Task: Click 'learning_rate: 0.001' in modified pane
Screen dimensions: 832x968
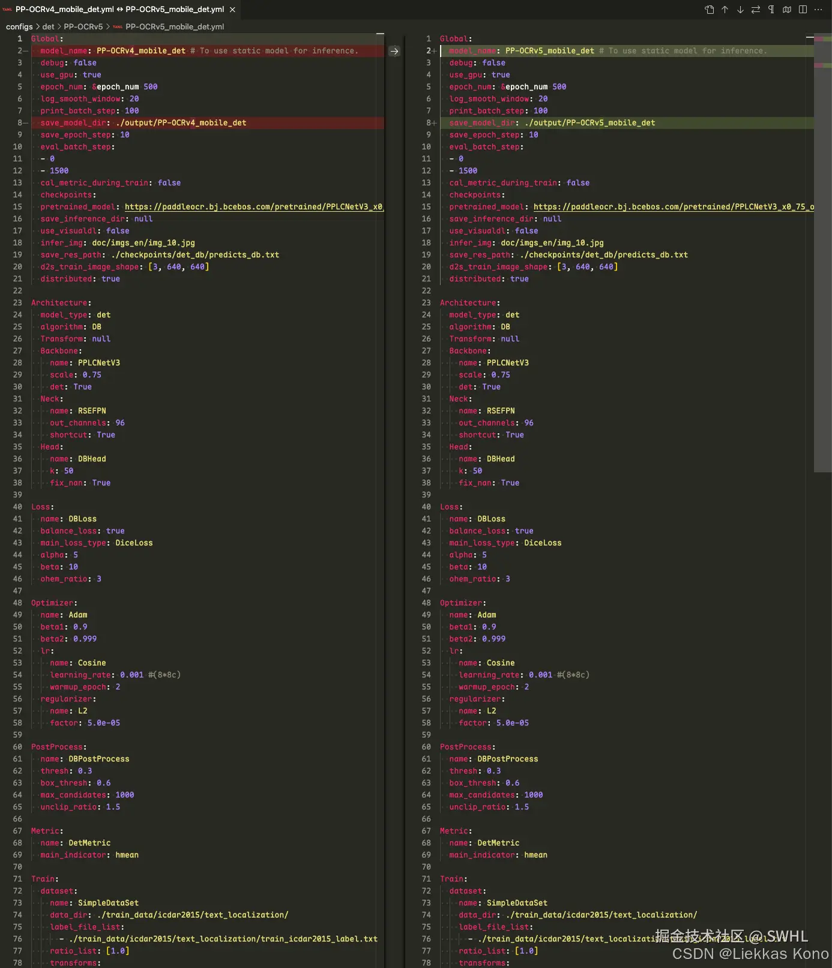Action: click(x=505, y=675)
